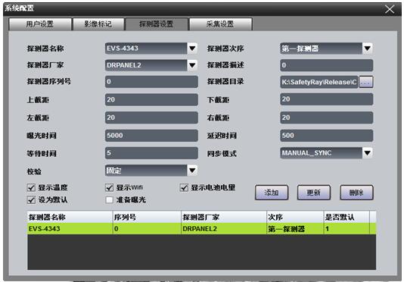Viewport: 404px width, 282px height.
Task: Open the 探测器次序 dropdown arrow
Action: tap(368, 49)
